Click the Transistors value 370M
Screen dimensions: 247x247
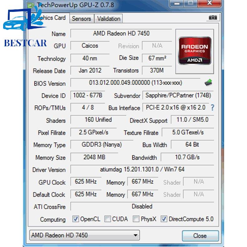pyautogui.click(x=157, y=70)
